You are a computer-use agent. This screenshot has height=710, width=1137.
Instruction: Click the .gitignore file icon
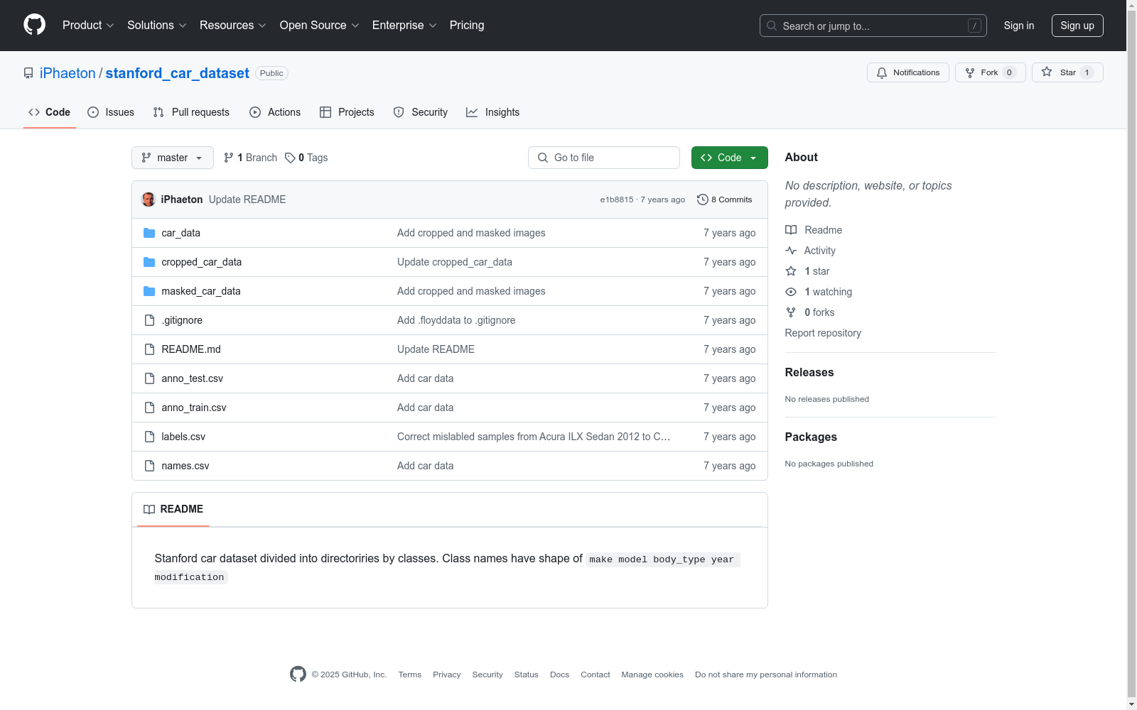click(149, 320)
